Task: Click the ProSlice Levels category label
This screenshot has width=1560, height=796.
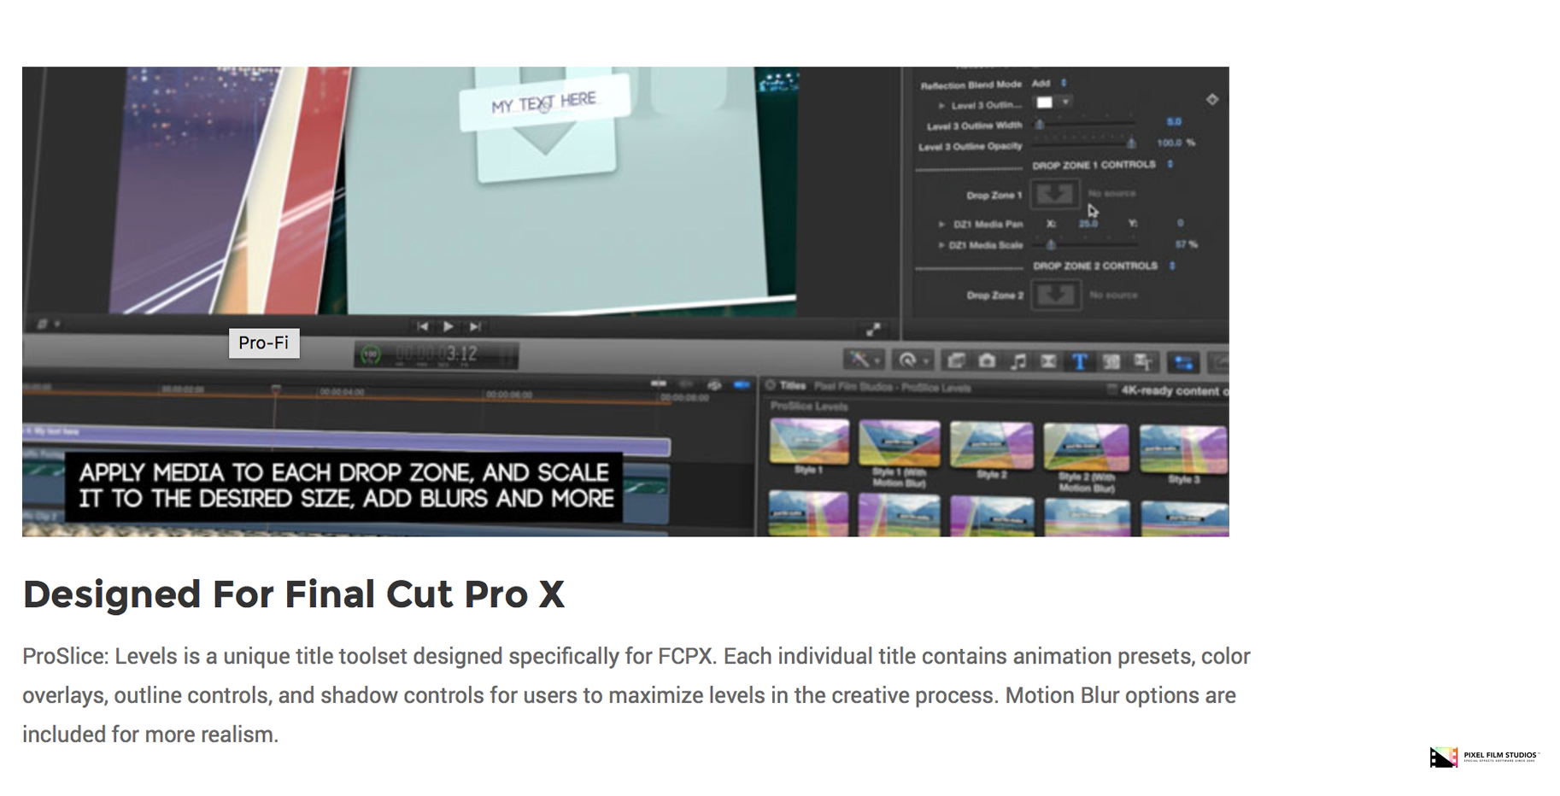Action: point(808,407)
